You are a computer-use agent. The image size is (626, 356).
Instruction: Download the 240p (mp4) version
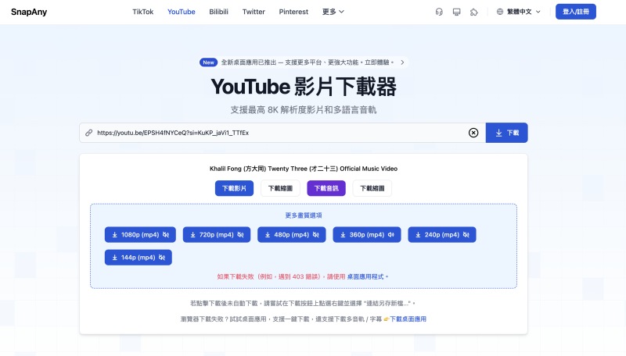click(x=442, y=234)
